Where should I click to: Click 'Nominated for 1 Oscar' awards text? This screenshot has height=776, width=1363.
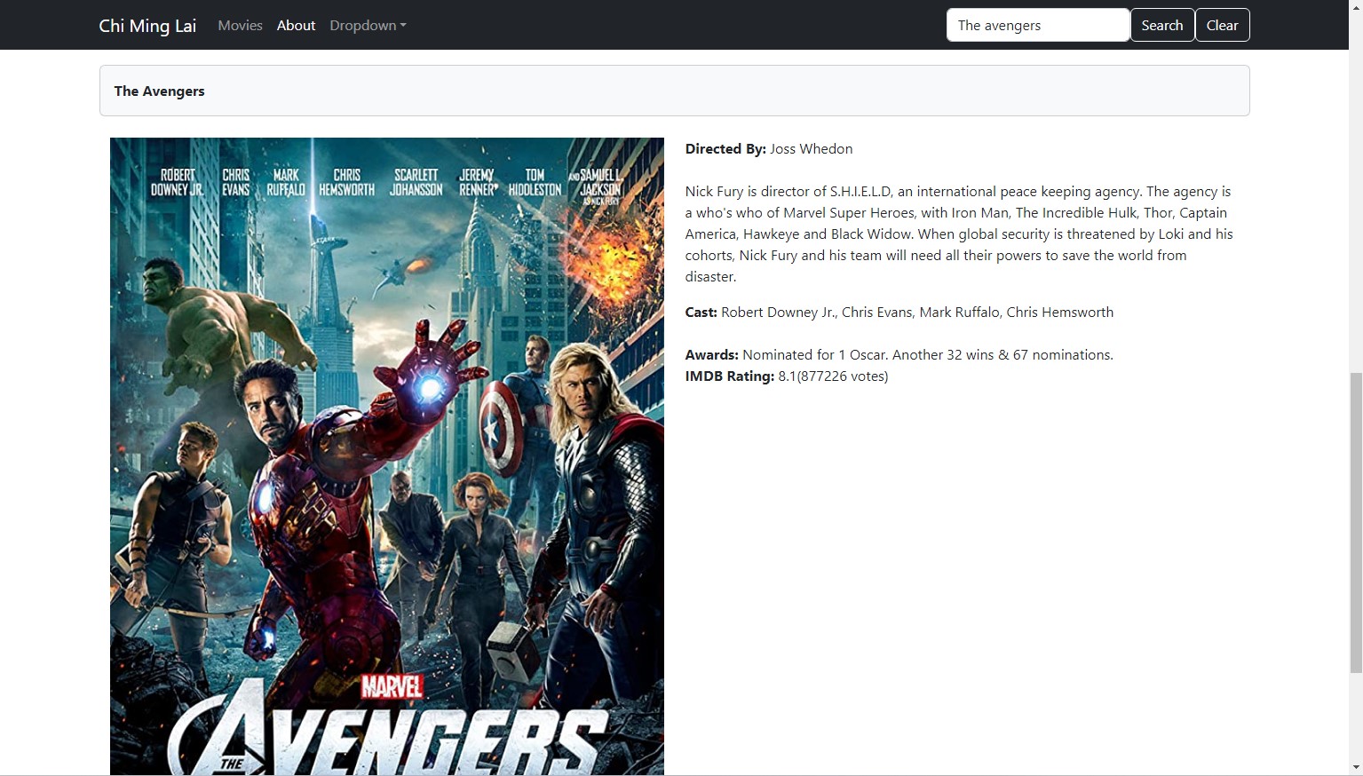[928, 354]
